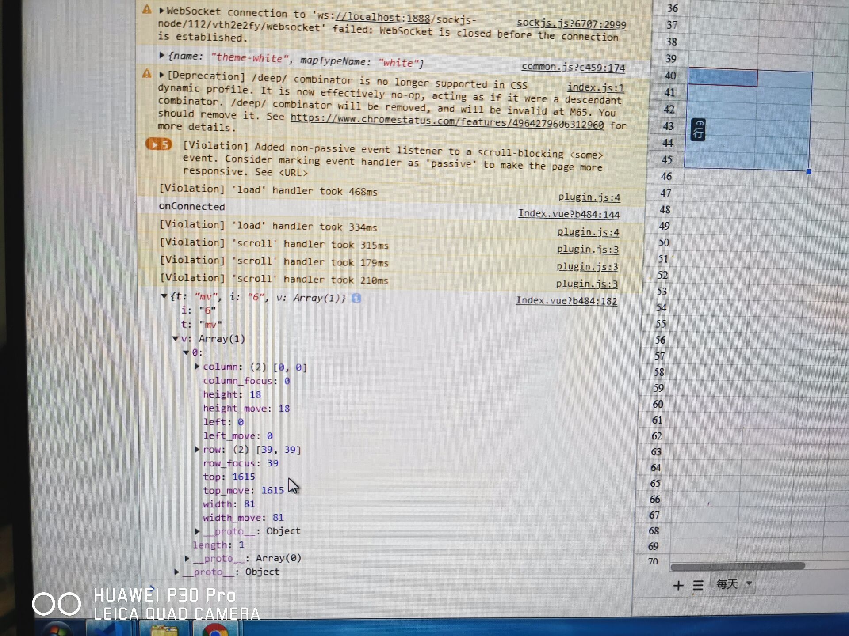849x636 pixels.
Task: Click the WebSocket warning triangle icon
Action: pyautogui.click(x=147, y=9)
